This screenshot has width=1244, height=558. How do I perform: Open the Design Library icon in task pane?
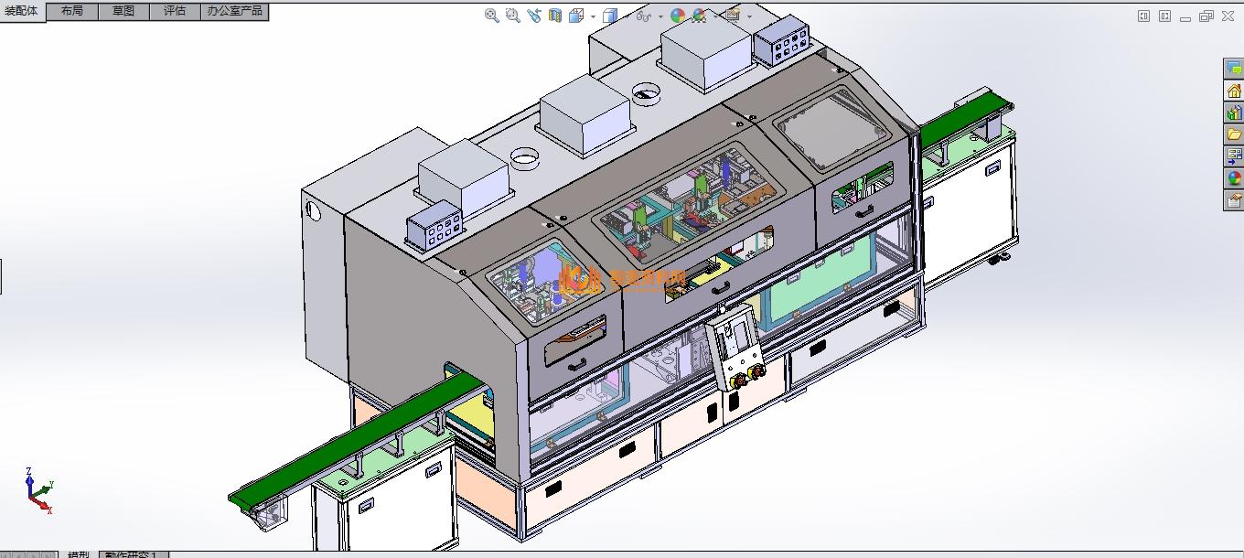pyautogui.click(x=1234, y=113)
